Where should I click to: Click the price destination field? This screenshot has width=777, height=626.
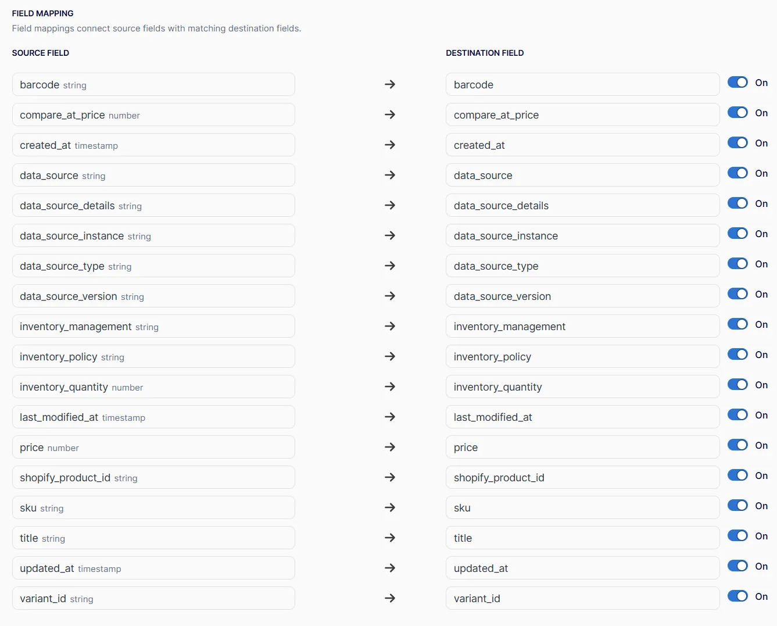tap(583, 447)
